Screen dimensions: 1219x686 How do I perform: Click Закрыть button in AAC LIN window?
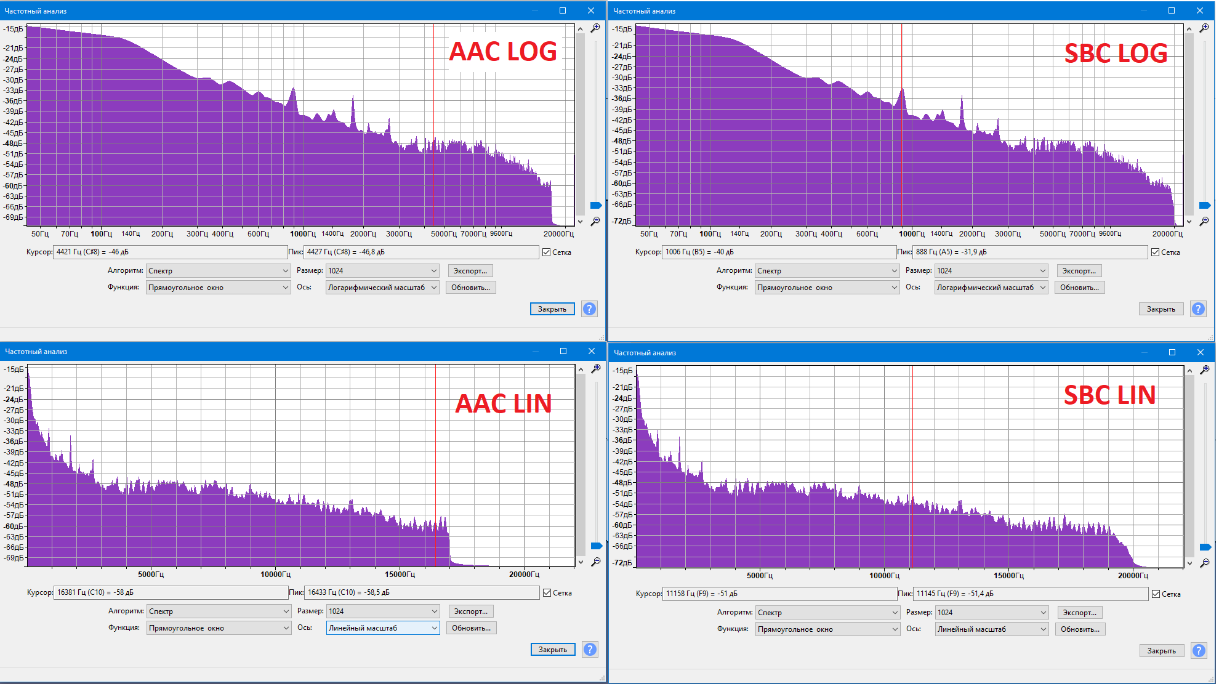[x=552, y=650]
